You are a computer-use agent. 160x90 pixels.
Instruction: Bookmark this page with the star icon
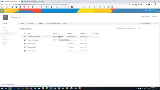point(130,4)
